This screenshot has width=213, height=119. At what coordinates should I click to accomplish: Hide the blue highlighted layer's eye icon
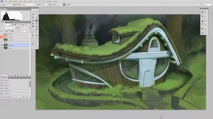[2, 45]
